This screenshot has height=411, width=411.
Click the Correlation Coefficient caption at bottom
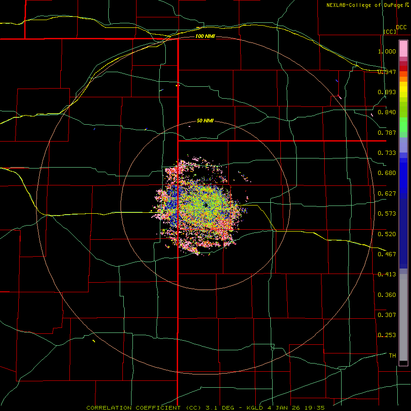click(x=205, y=408)
